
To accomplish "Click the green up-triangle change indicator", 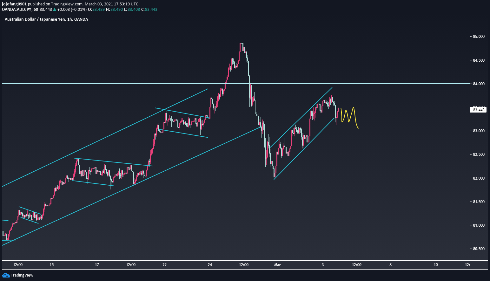I will [55, 10].
